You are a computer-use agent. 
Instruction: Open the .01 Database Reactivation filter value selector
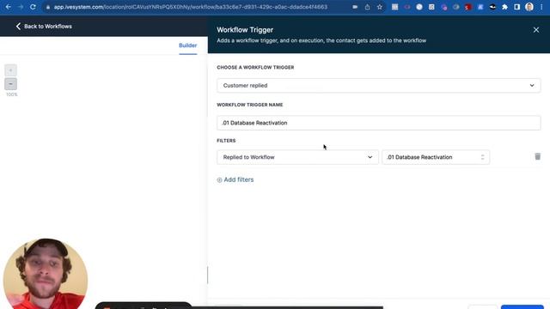pos(436,157)
